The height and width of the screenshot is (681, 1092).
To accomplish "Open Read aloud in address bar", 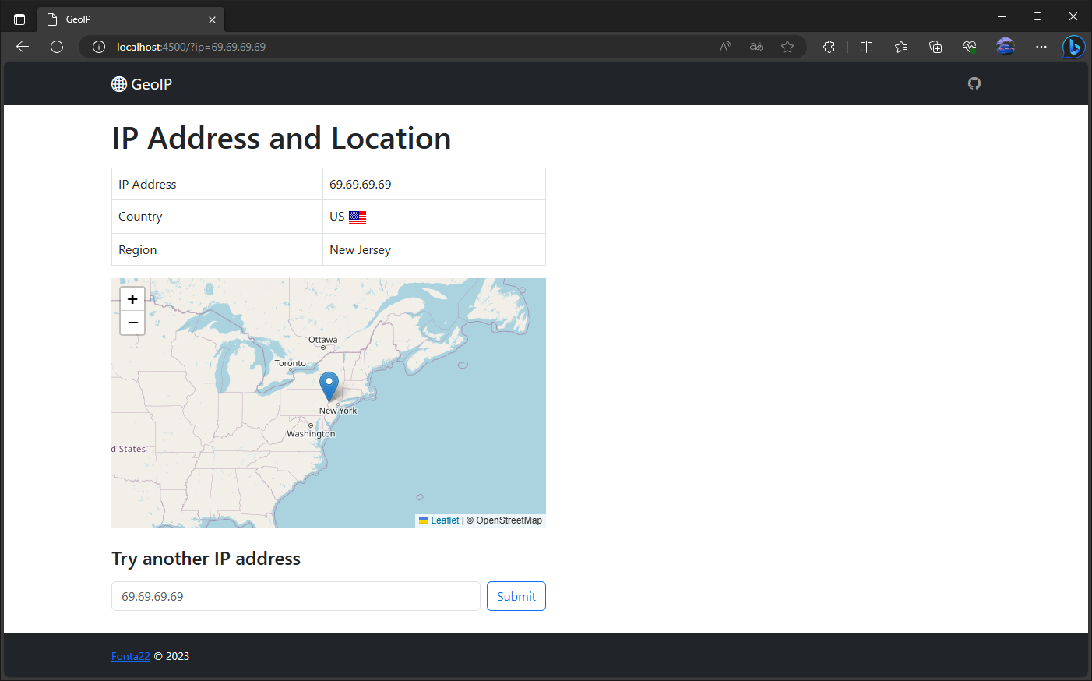I will click(725, 47).
